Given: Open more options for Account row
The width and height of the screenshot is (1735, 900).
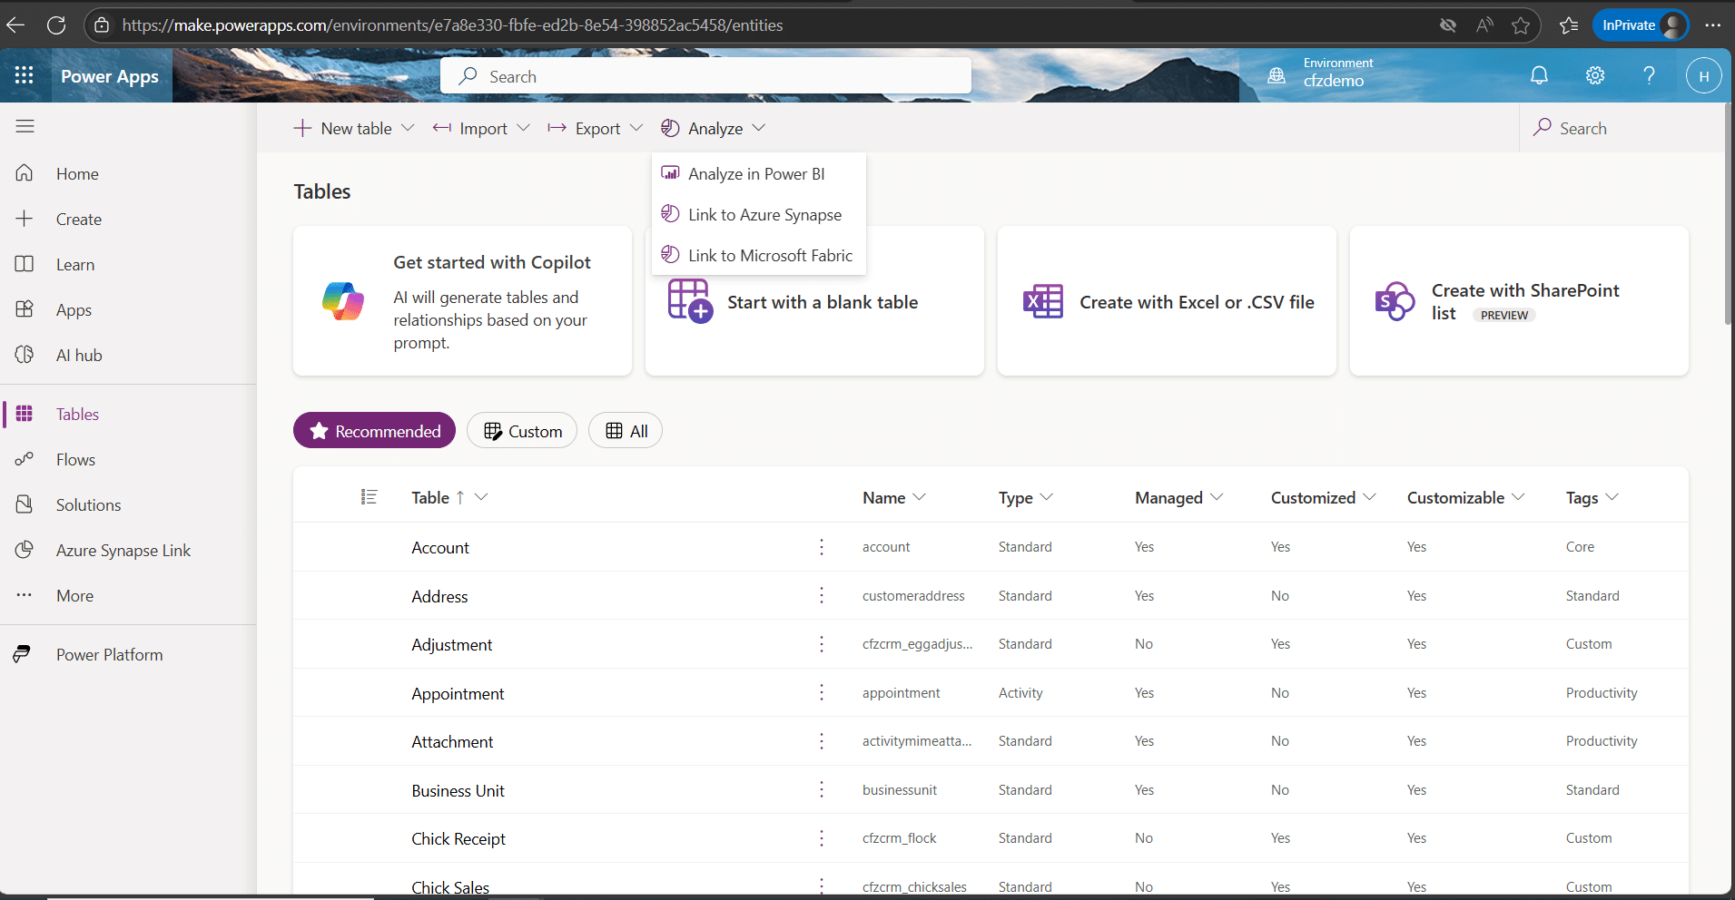Looking at the screenshot, I should [822, 547].
